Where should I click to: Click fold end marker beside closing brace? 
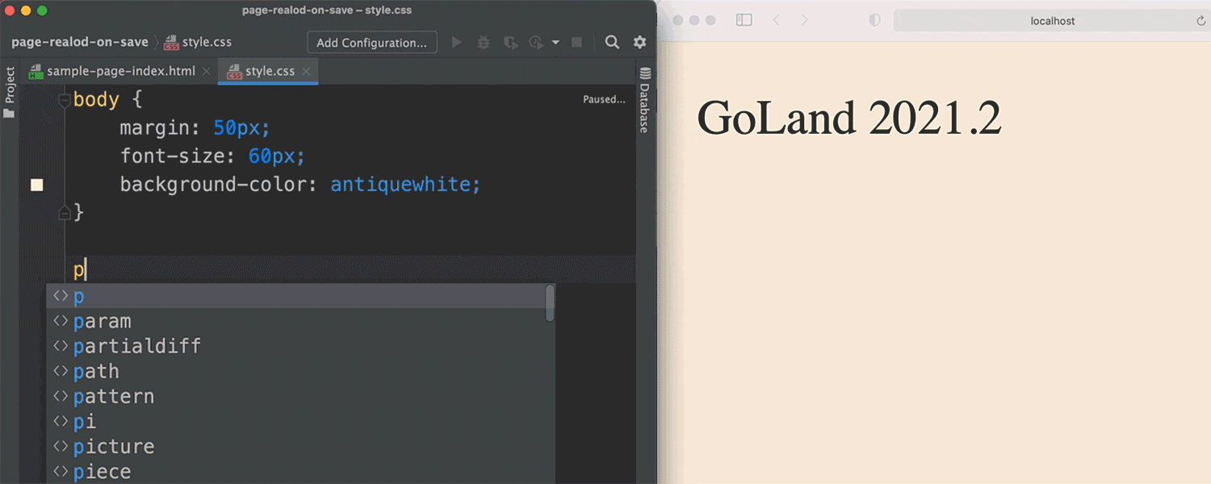pyautogui.click(x=65, y=213)
